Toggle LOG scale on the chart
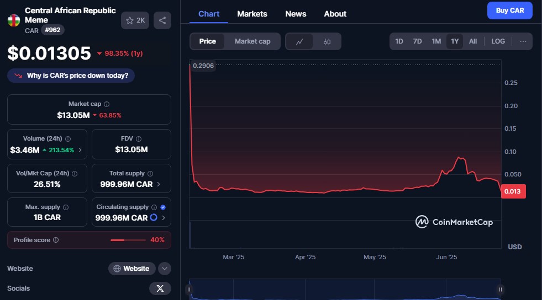The width and height of the screenshot is (542, 300). click(x=498, y=41)
